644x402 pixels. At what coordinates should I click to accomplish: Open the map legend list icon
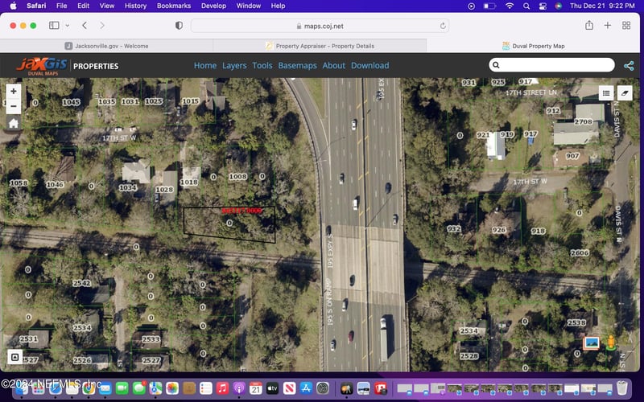pyautogui.click(x=605, y=94)
